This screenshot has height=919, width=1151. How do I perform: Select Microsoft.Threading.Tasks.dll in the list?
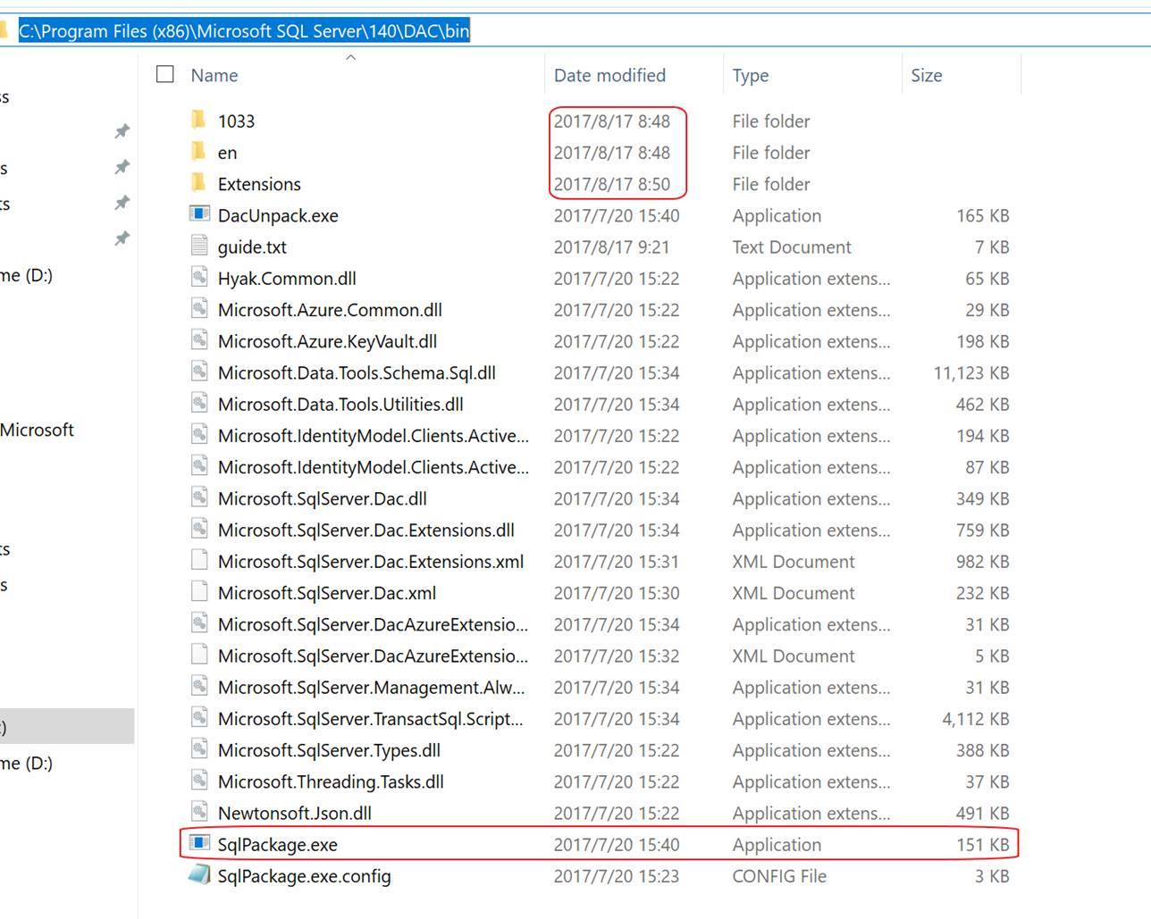point(331,781)
